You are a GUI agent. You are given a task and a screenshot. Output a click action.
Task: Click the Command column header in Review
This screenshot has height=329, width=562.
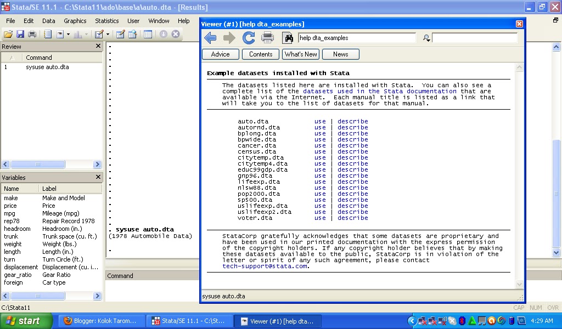pyautogui.click(x=62, y=57)
